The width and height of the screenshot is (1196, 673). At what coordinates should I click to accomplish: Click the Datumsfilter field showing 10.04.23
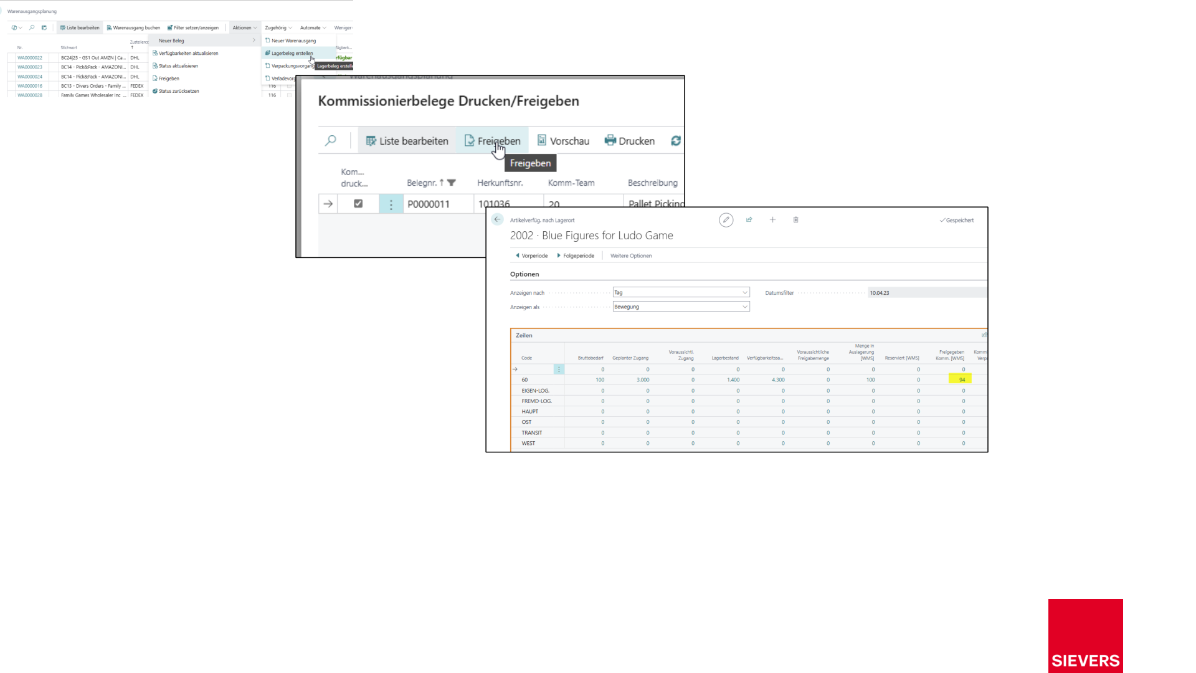pyautogui.click(x=927, y=292)
